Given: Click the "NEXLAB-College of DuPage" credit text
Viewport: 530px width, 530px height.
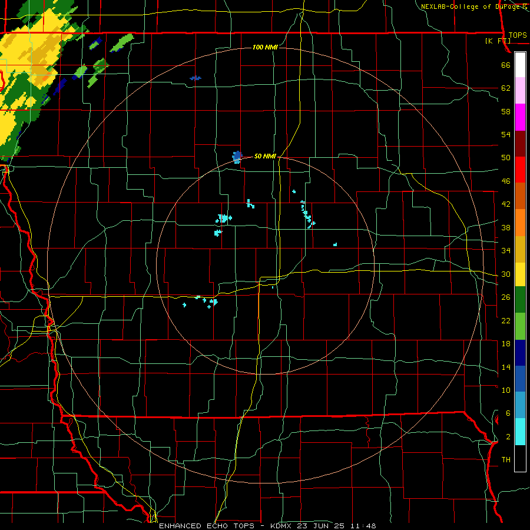Looking at the screenshot, I should pos(471,6).
